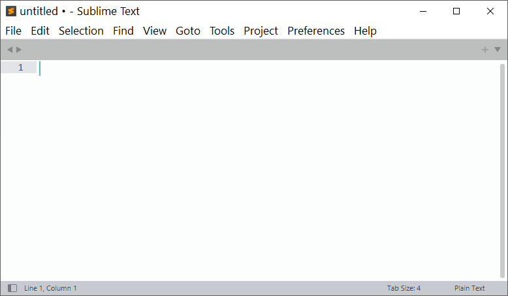Change syntax via Plain Text selector
Image resolution: width=508 pixels, height=296 pixels.
[469, 288]
